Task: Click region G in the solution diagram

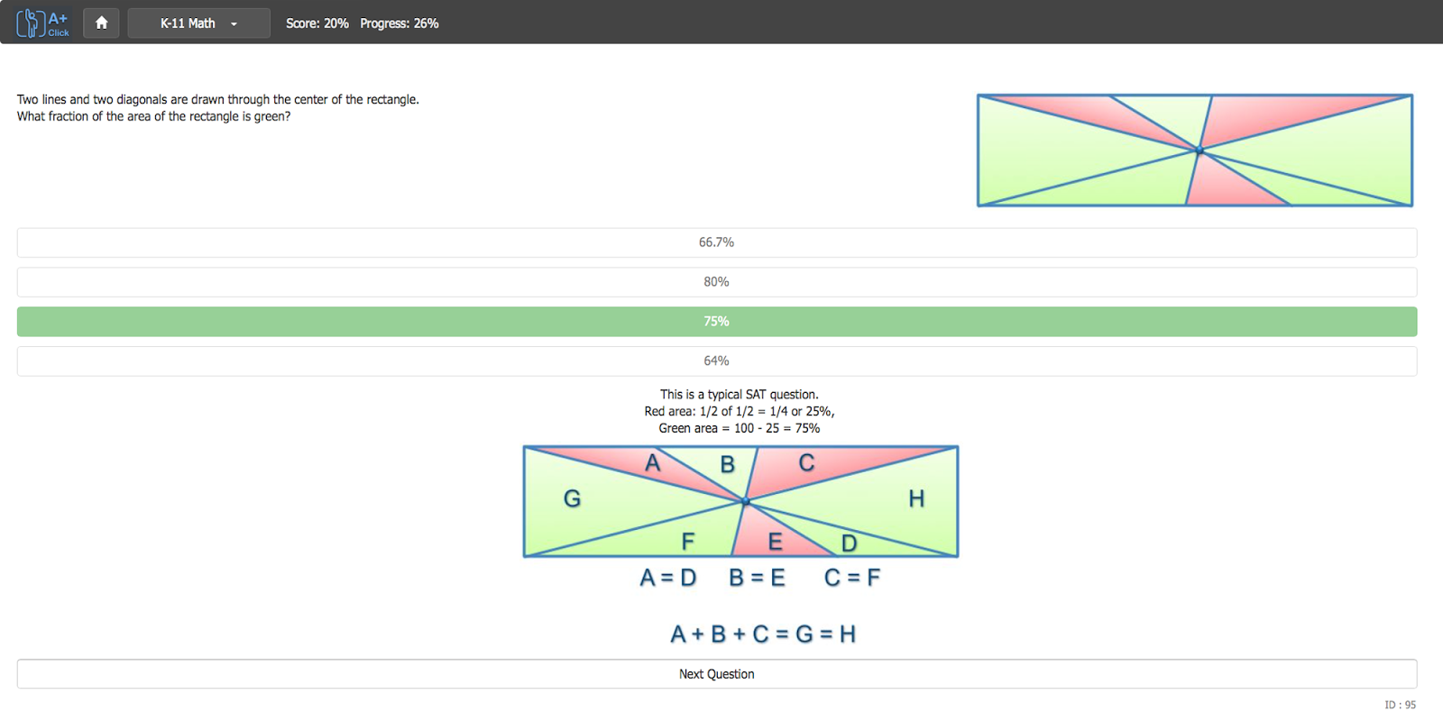Action: click(572, 498)
